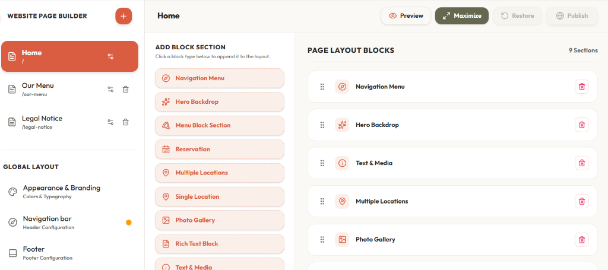Image resolution: width=608 pixels, height=270 pixels.
Task: Click the Our Menu document icon
Action: (x=12, y=89)
